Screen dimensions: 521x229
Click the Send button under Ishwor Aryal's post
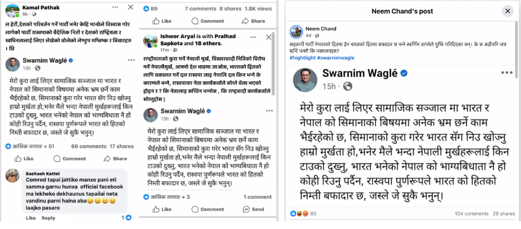(x=253, y=209)
